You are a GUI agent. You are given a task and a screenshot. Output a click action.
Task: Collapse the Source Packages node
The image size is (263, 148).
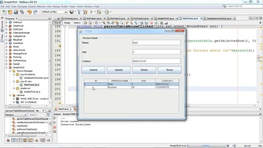pos(10,71)
